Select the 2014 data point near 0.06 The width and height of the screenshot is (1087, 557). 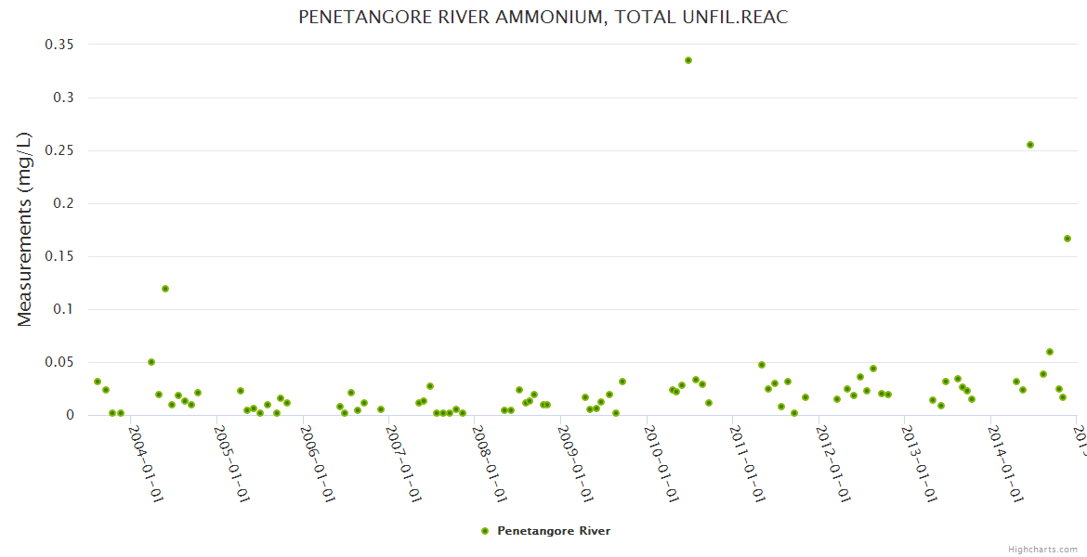pyautogui.click(x=1050, y=352)
